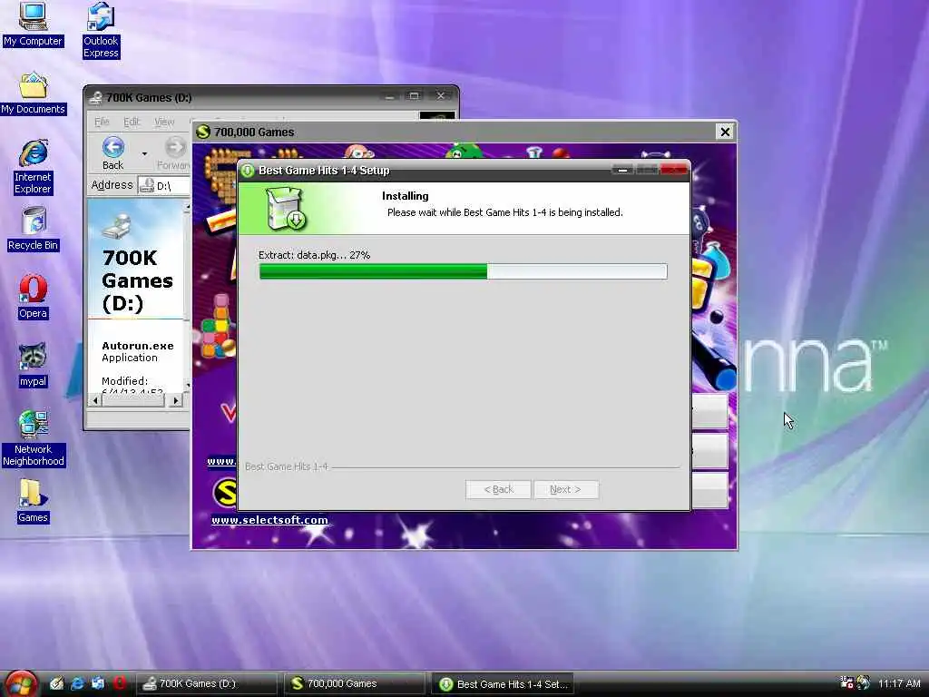Click the Back arrow in 700K Games explorer
The height and width of the screenshot is (697, 929).
[x=113, y=152]
